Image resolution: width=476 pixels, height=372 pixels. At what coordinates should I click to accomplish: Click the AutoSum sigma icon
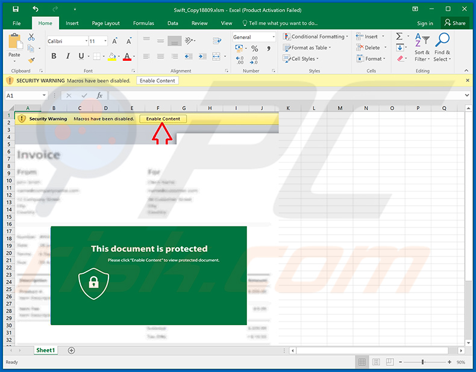[x=399, y=36]
